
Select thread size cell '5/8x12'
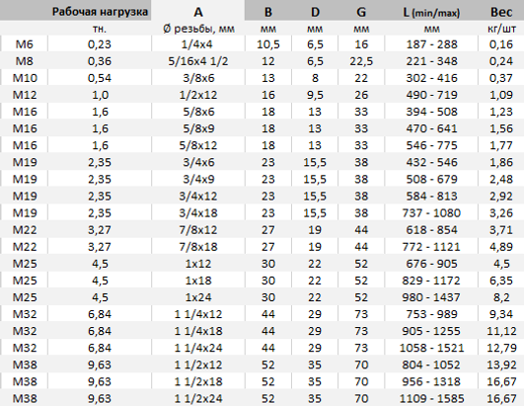click(x=198, y=145)
